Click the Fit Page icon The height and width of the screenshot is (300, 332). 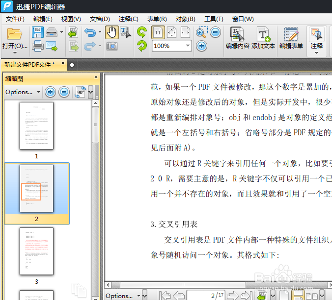(171, 32)
